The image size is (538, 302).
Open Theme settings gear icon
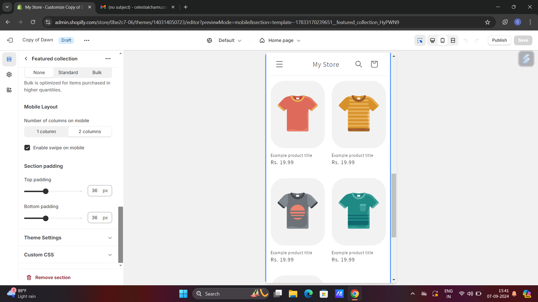[x=9, y=75]
